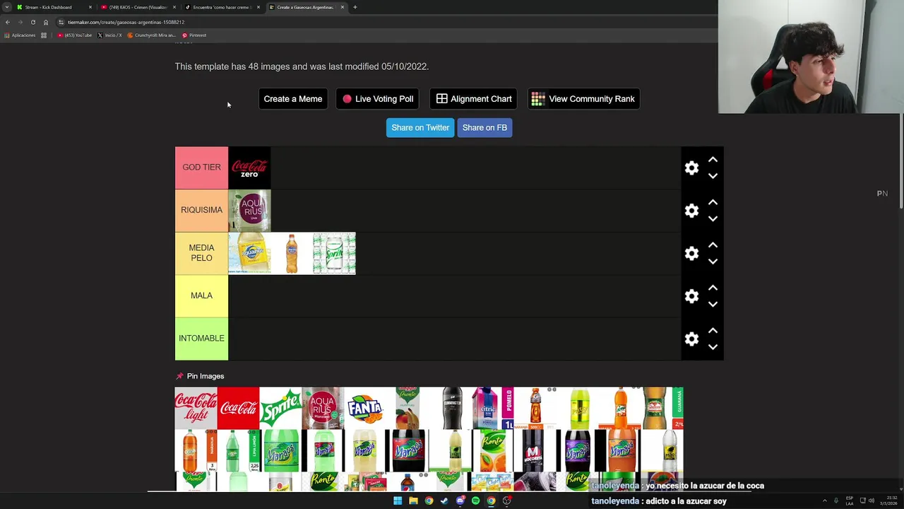904x509 pixels.
Task: Select the MEDIA PELO tier label
Action: pos(201,253)
